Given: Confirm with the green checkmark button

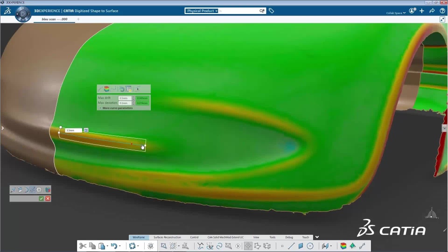Looking at the screenshot, I should (x=42, y=199).
